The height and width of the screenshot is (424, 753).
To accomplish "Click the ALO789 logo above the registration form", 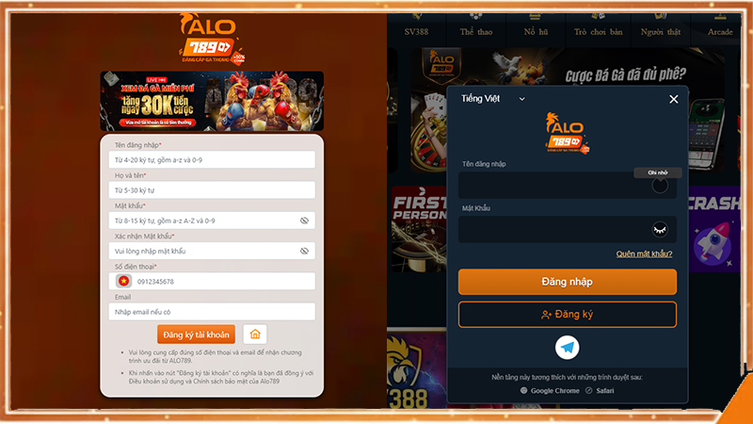I will tap(213, 39).
